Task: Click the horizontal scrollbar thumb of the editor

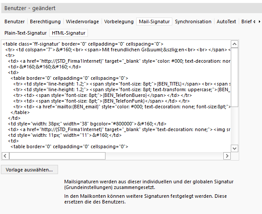Action: pyautogui.click(x=57, y=156)
